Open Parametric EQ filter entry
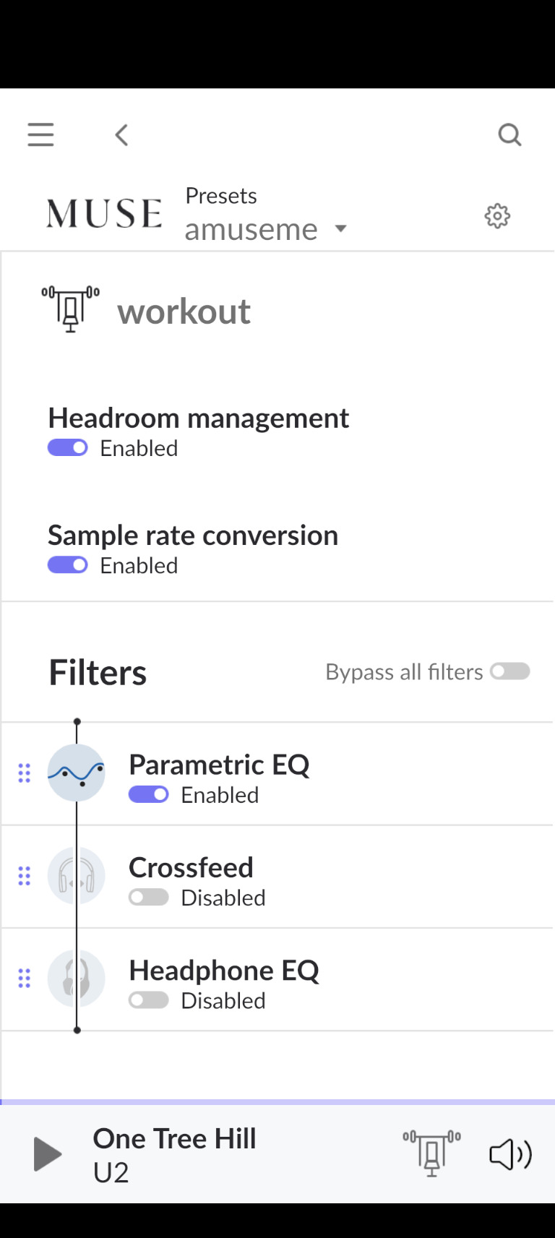The image size is (555, 1238). 277,774
